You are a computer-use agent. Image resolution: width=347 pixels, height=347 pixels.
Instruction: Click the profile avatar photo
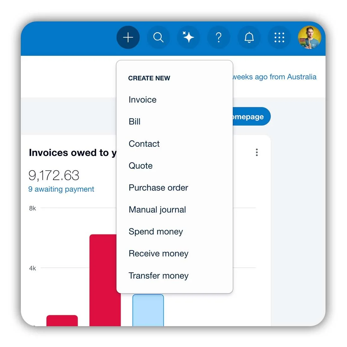(309, 37)
